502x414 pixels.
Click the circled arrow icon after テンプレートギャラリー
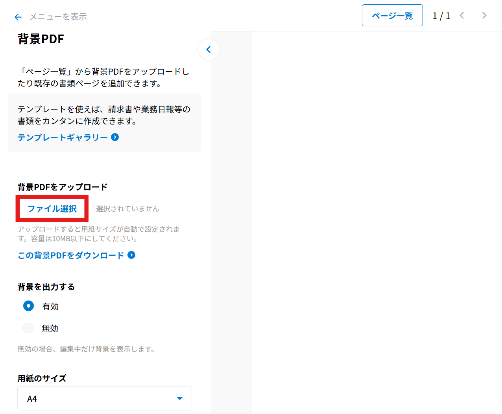click(115, 137)
